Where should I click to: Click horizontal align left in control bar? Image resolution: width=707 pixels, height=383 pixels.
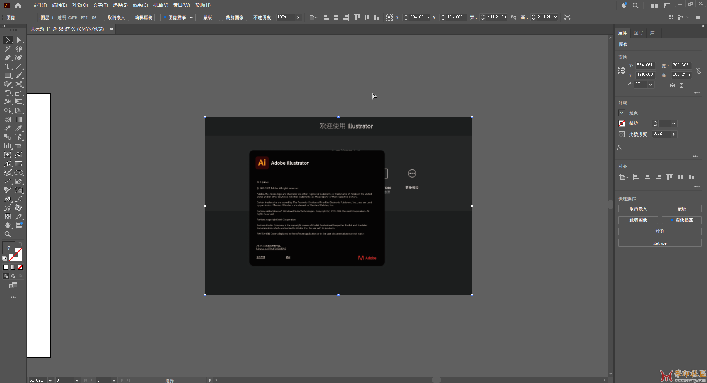326,17
